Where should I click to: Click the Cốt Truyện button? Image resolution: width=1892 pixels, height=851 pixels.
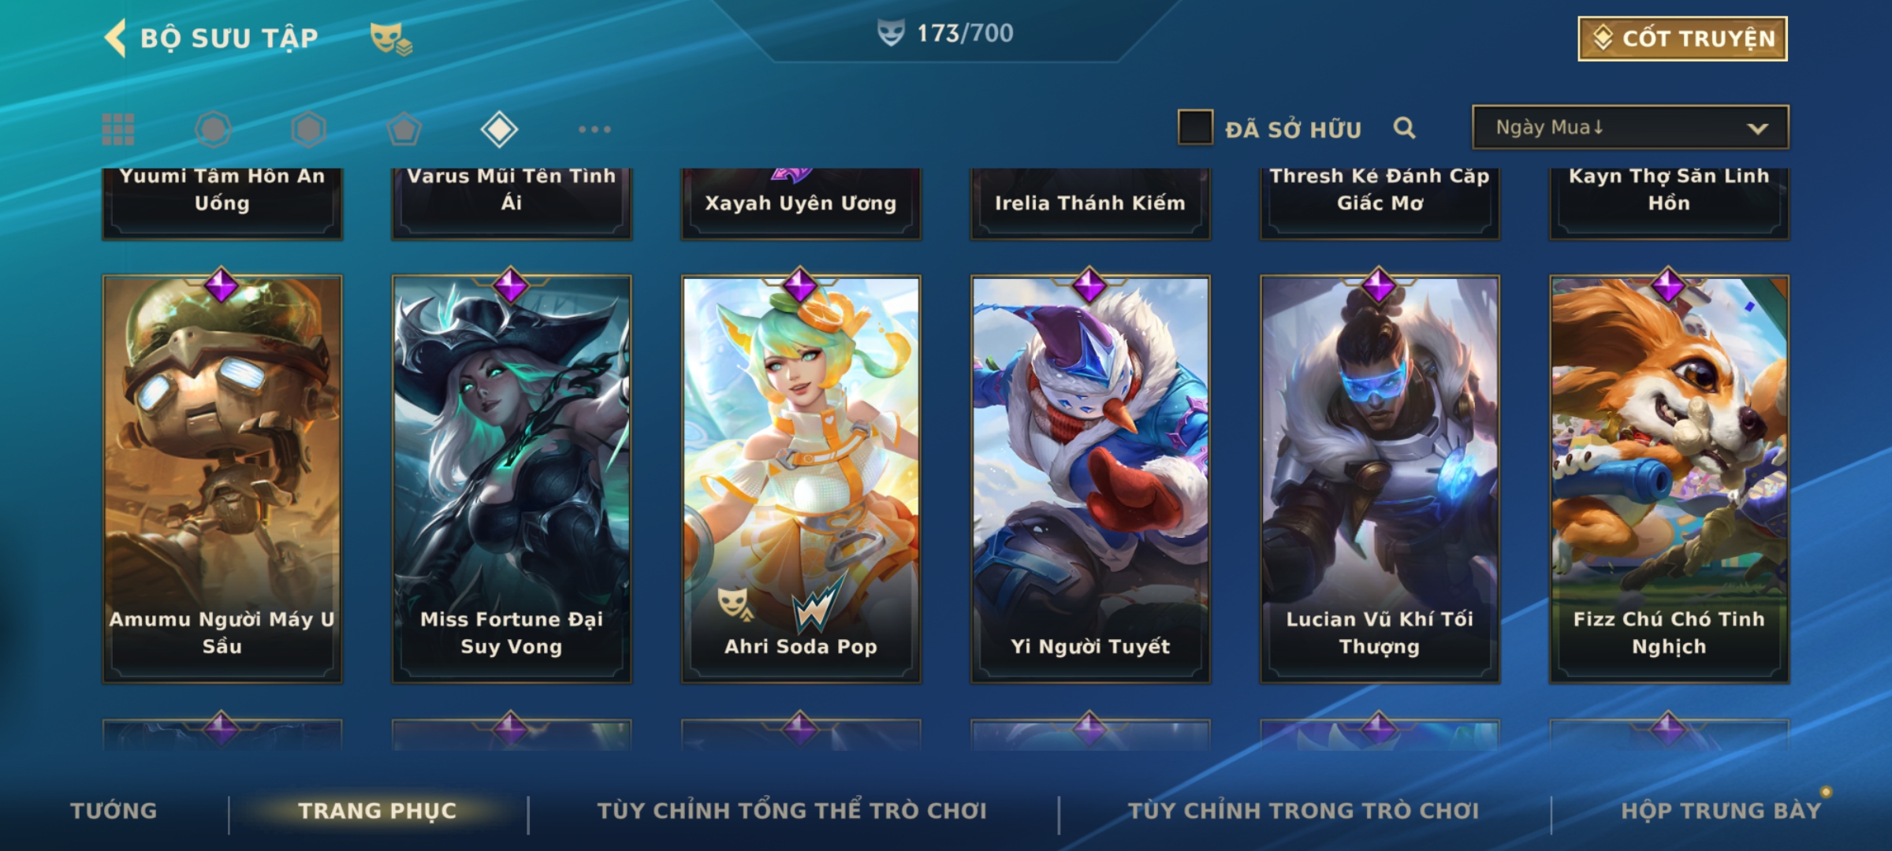[x=1682, y=39]
